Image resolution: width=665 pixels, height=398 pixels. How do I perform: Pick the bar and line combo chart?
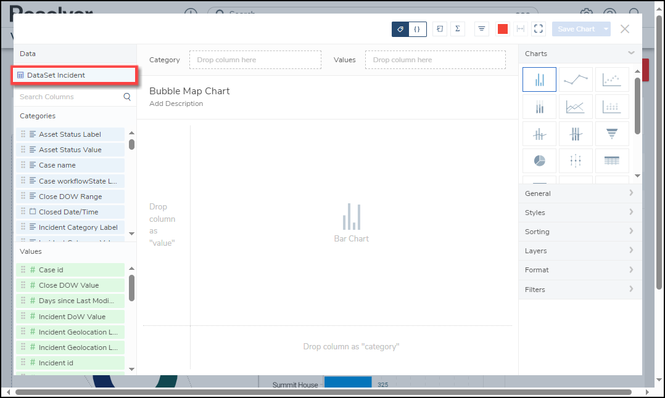(x=539, y=134)
